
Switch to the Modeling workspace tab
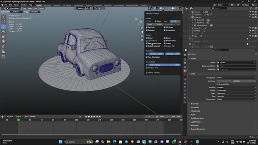click(x=47, y=5)
